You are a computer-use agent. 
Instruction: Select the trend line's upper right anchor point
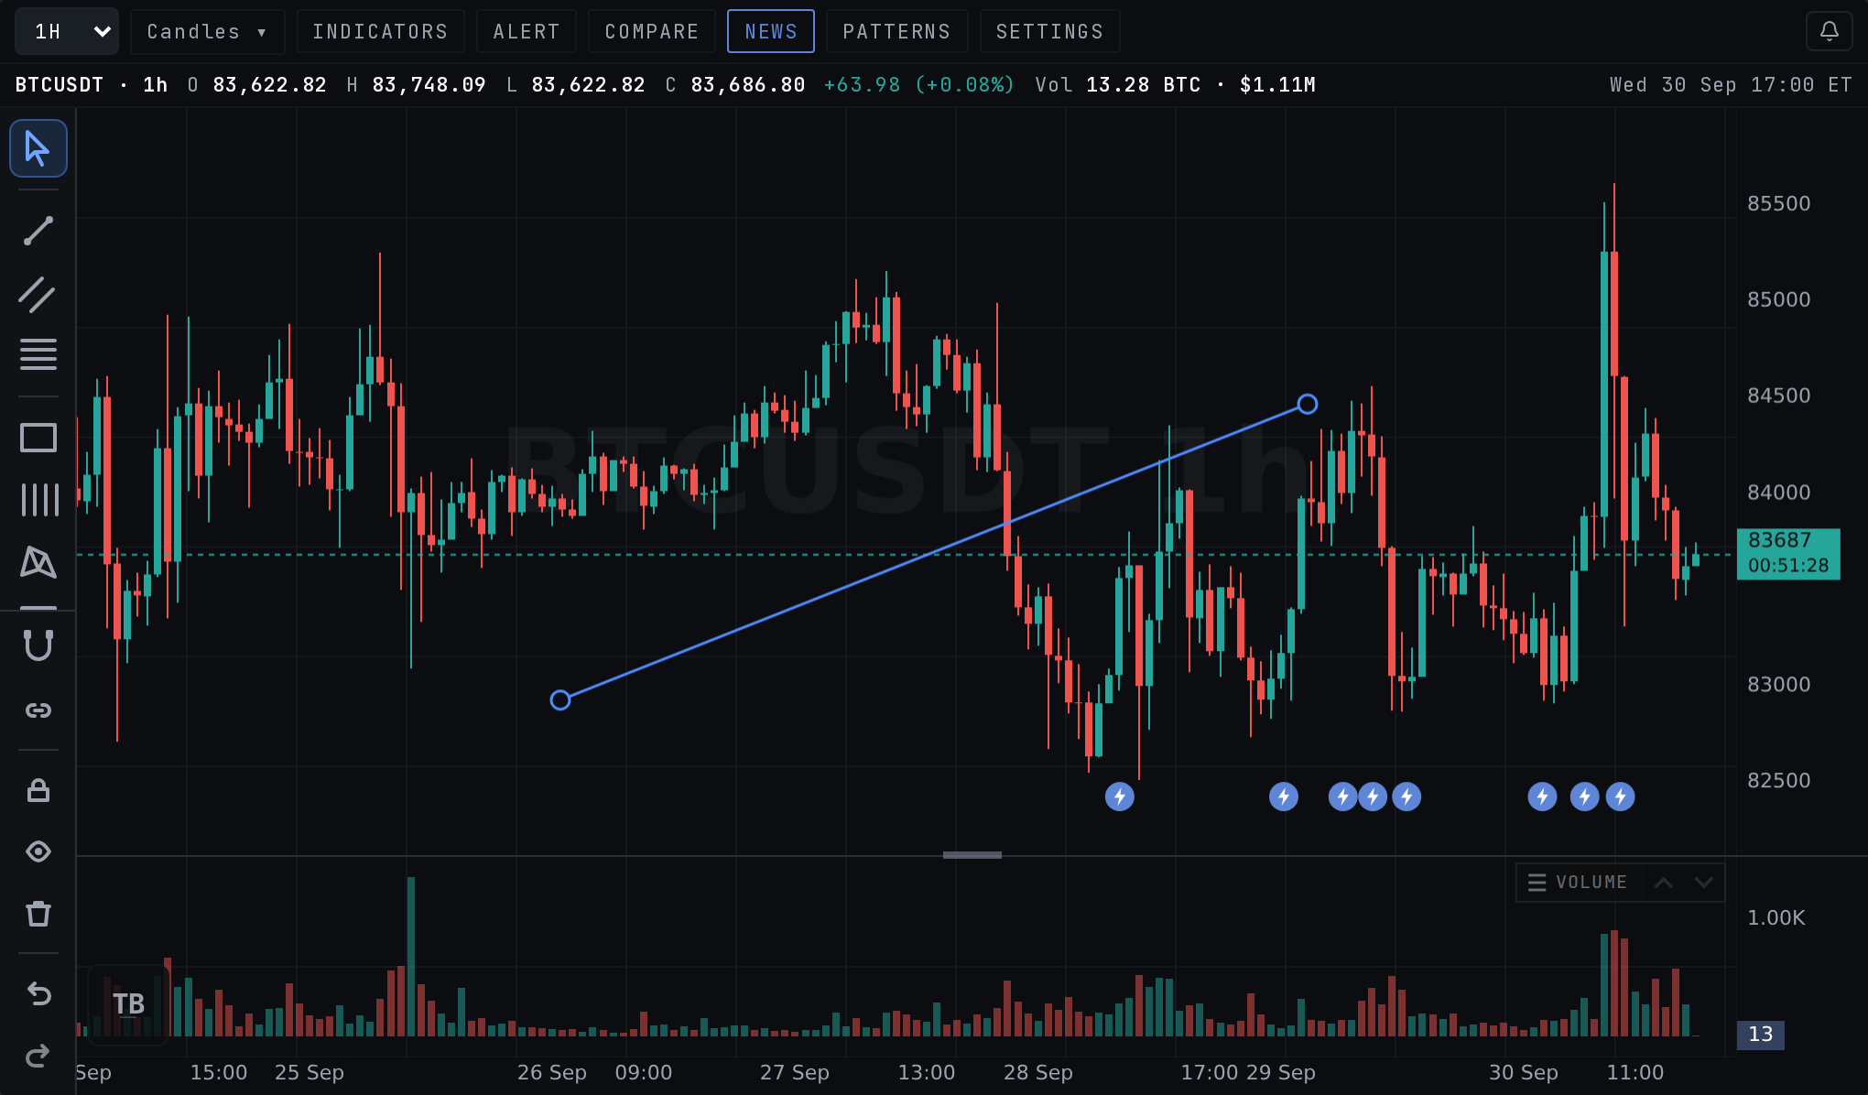1308,404
